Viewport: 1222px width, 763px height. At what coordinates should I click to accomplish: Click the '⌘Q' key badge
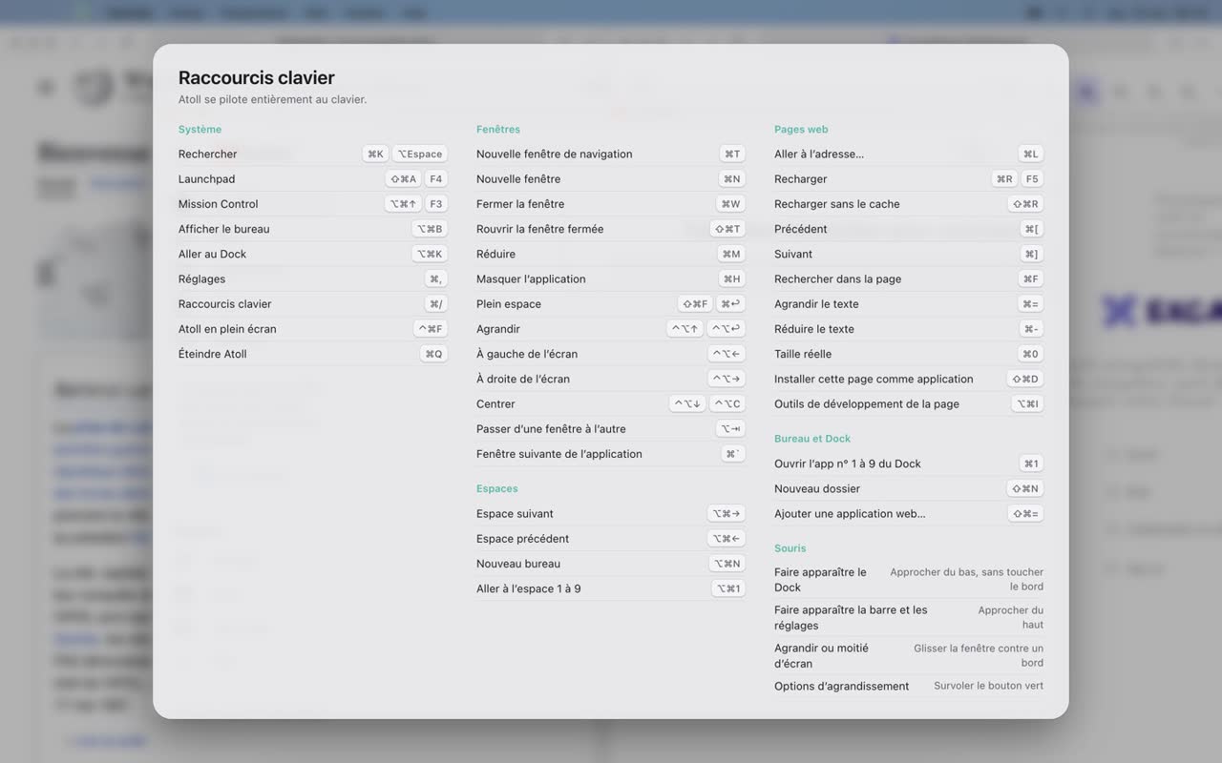pos(433,354)
